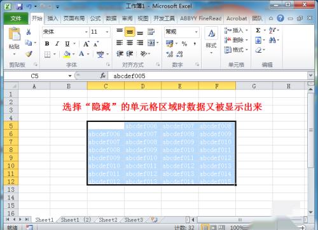The image size is (318, 230).
Task: Increase font size with large A
Action: [86, 44]
